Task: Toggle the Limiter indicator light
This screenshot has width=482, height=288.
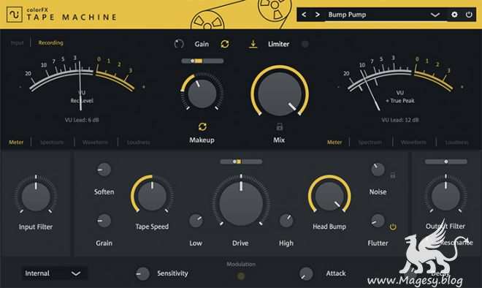Action: tap(305, 44)
